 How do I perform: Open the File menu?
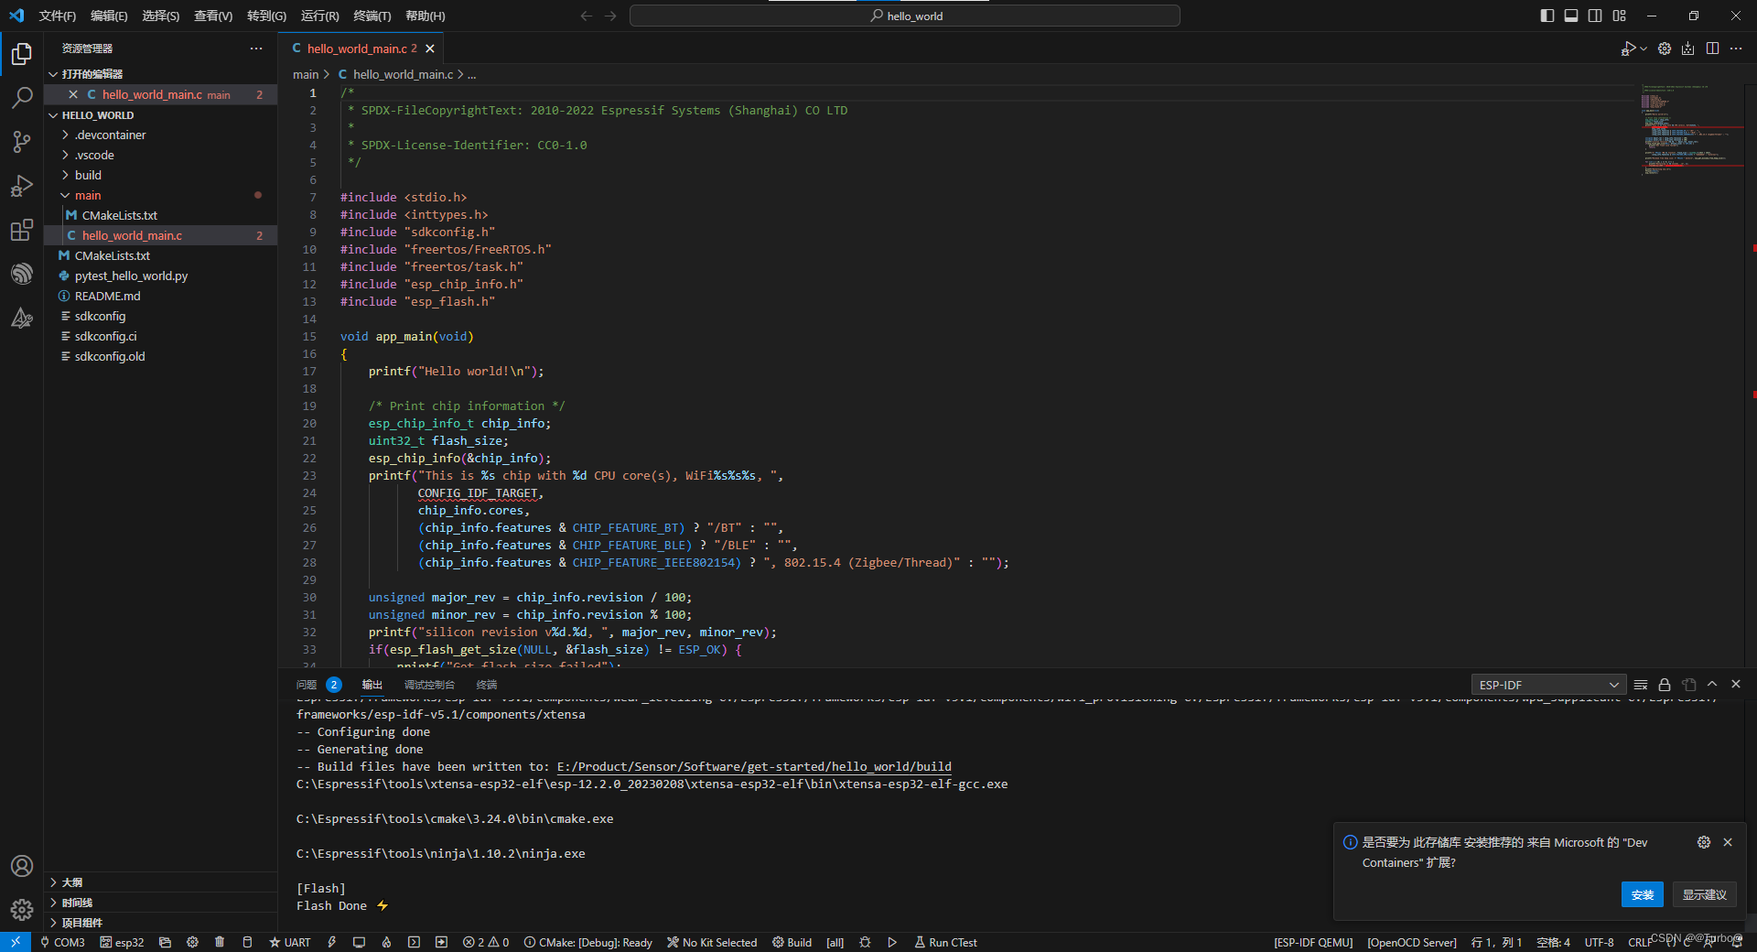click(58, 16)
